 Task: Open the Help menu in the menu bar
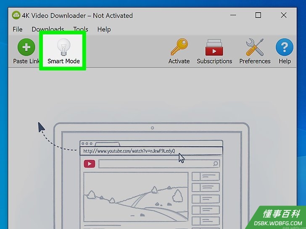pos(104,29)
